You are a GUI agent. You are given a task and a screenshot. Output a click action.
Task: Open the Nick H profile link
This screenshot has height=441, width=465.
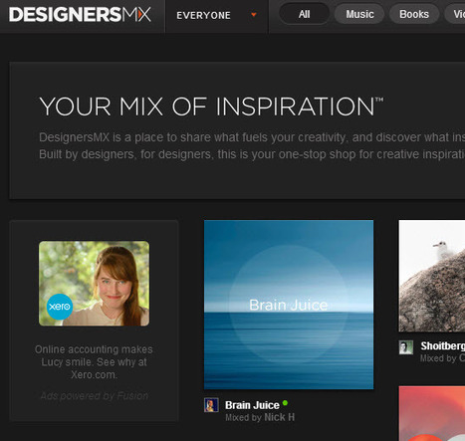click(279, 417)
